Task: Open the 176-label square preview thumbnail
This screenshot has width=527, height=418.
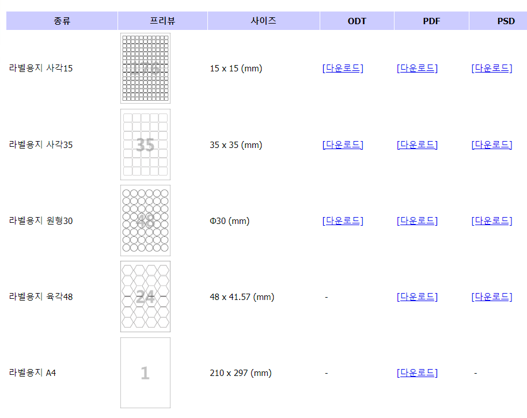Action: (145, 68)
